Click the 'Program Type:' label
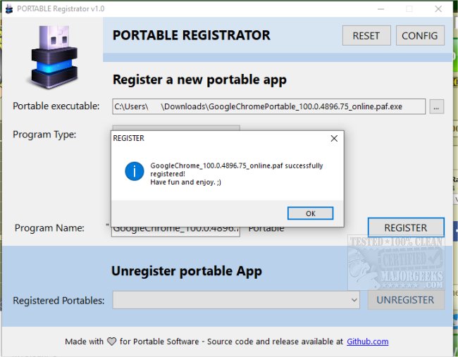The width and height of the screenshot is (458, 357). (44, 134)
